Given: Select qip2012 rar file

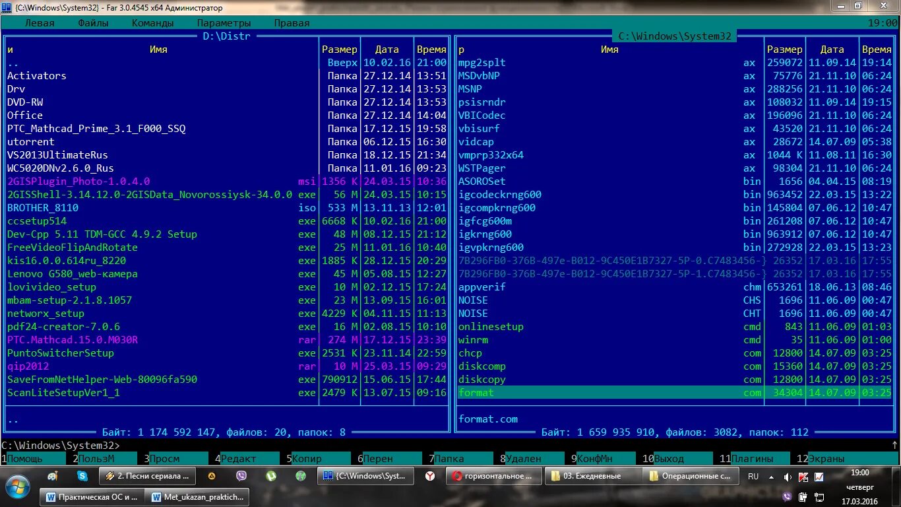Looking at the screenshot, I should point(226,366).
